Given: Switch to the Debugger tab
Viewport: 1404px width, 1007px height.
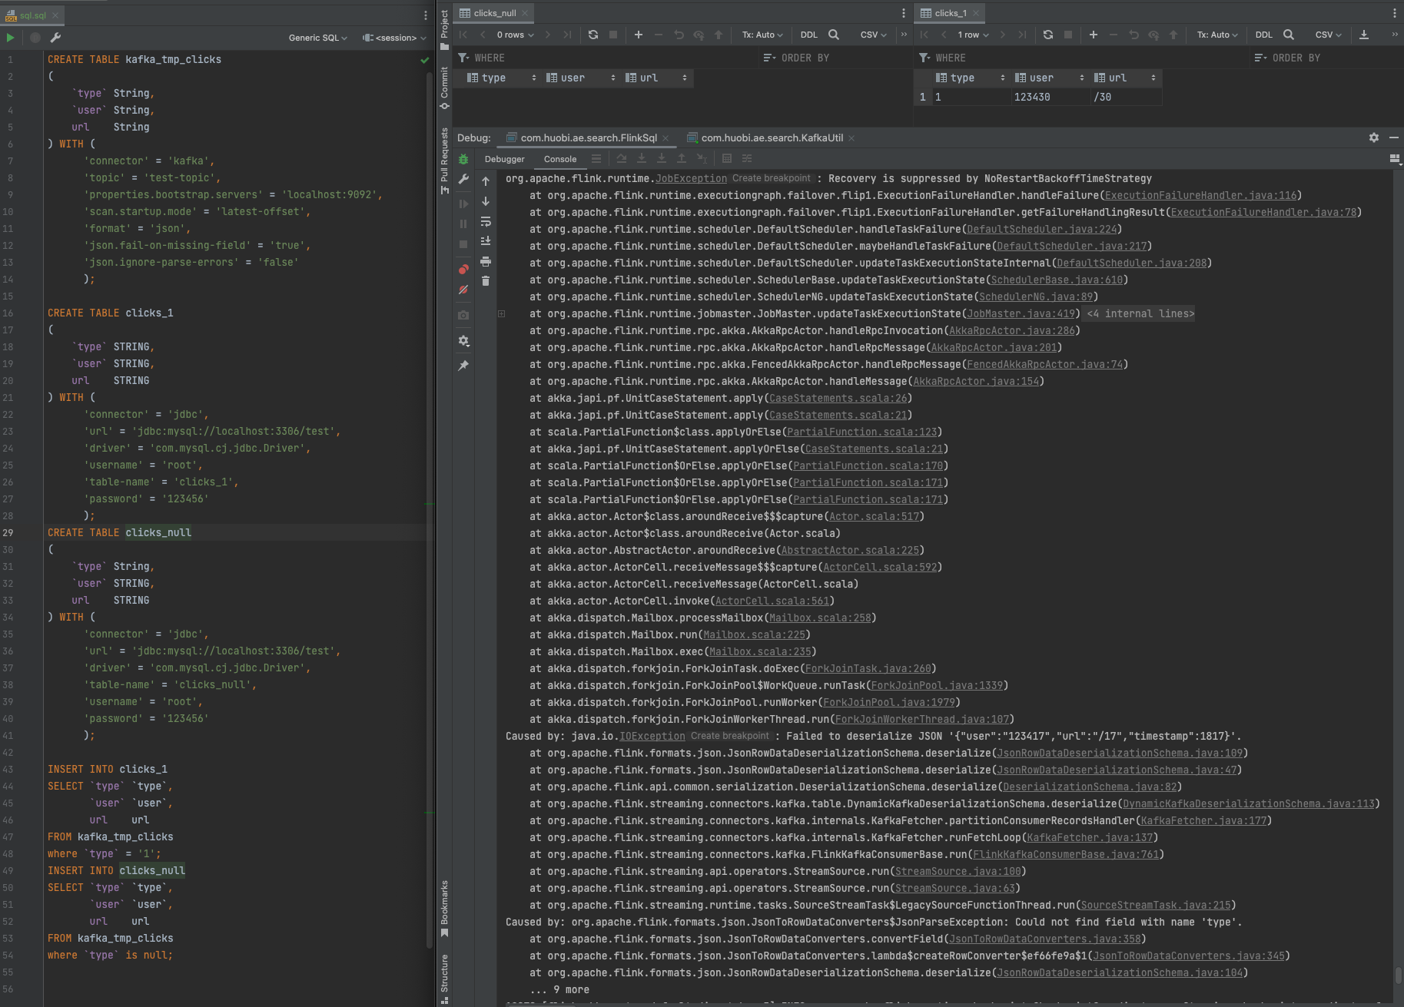Looking at the screenshot, I should point(504,159).
